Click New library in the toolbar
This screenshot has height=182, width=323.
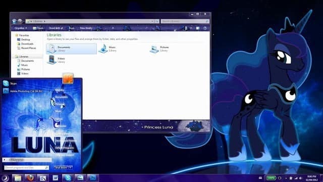(86, 28)
